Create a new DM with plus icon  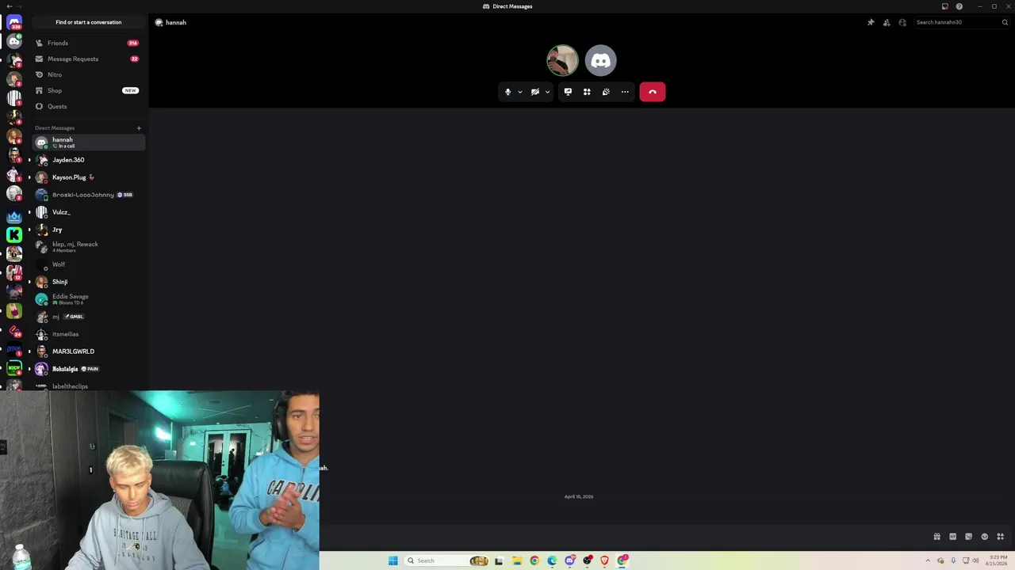point(139,127)
